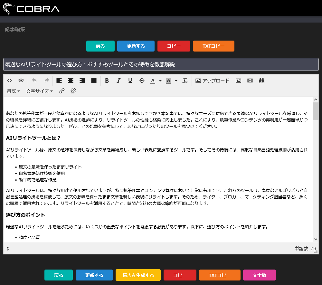Open the 書式 format menu
The width and height of the screenshot is (322, 285).
14,91
